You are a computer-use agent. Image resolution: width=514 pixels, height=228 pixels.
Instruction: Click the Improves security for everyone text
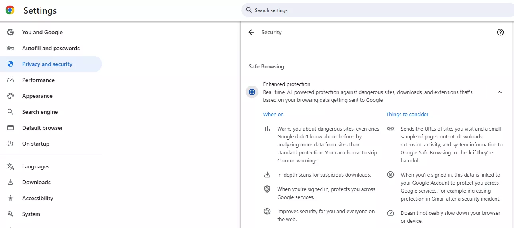326,215
